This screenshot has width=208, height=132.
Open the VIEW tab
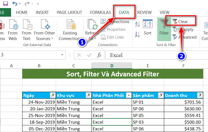point(164,13)
